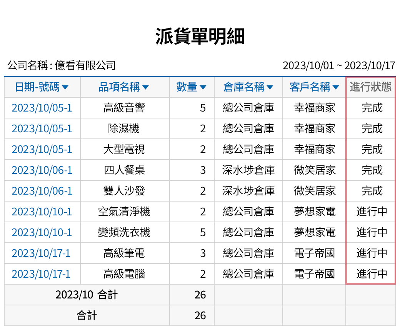Screen dimensions: 400x330
Task: Open order link 2023/10/17-1 beside 高級電腦
Action: pos(42,274)
